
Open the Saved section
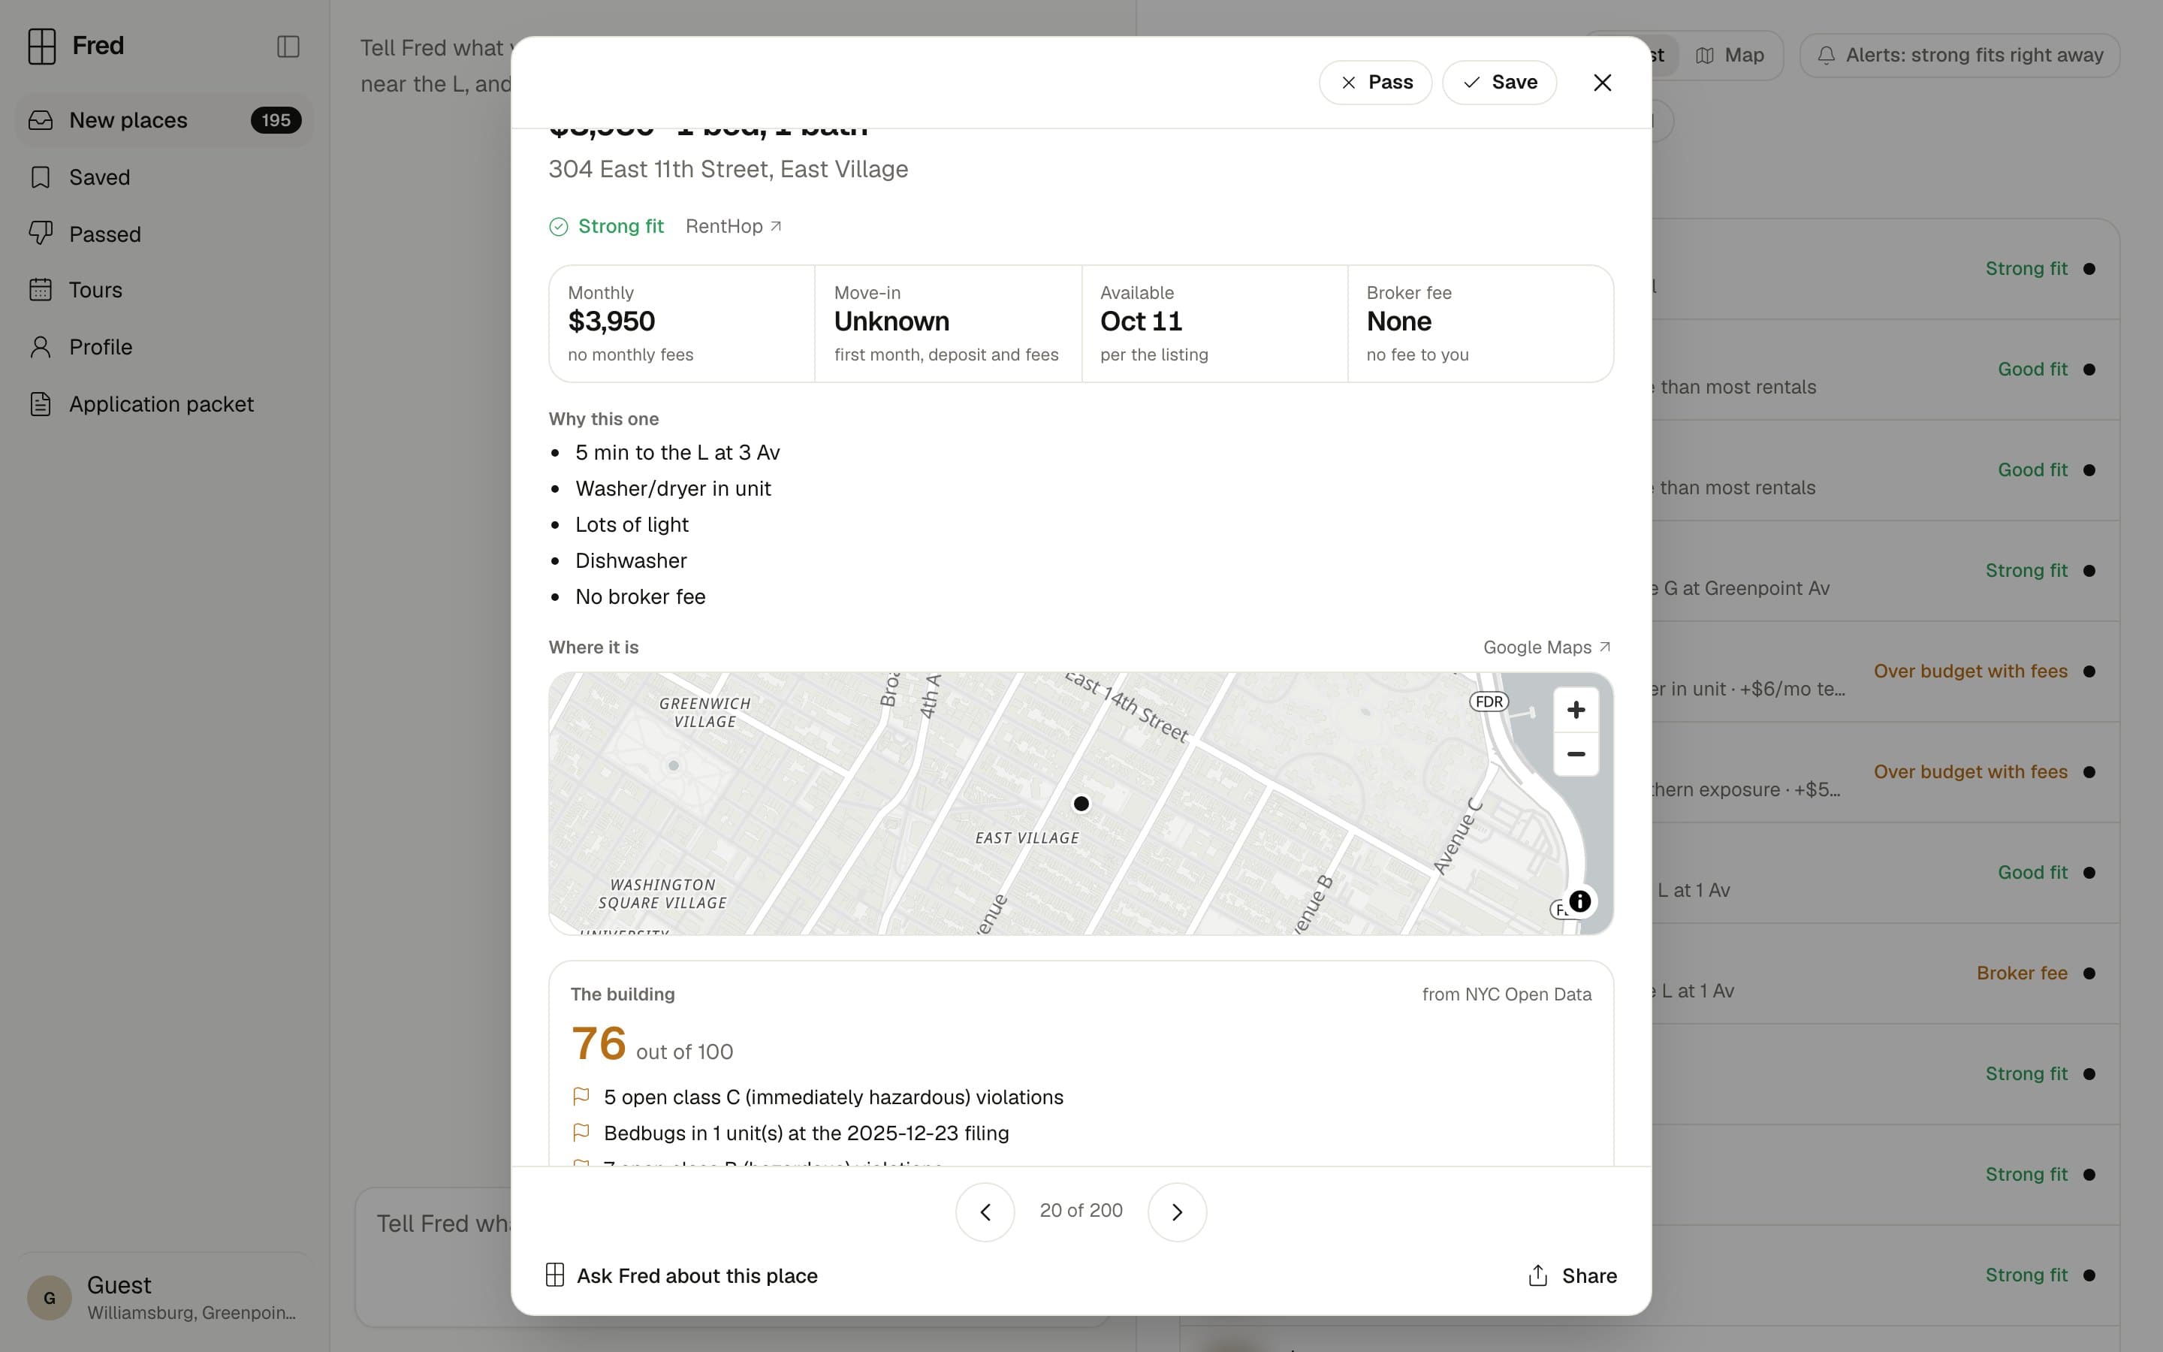click(164, 177)
